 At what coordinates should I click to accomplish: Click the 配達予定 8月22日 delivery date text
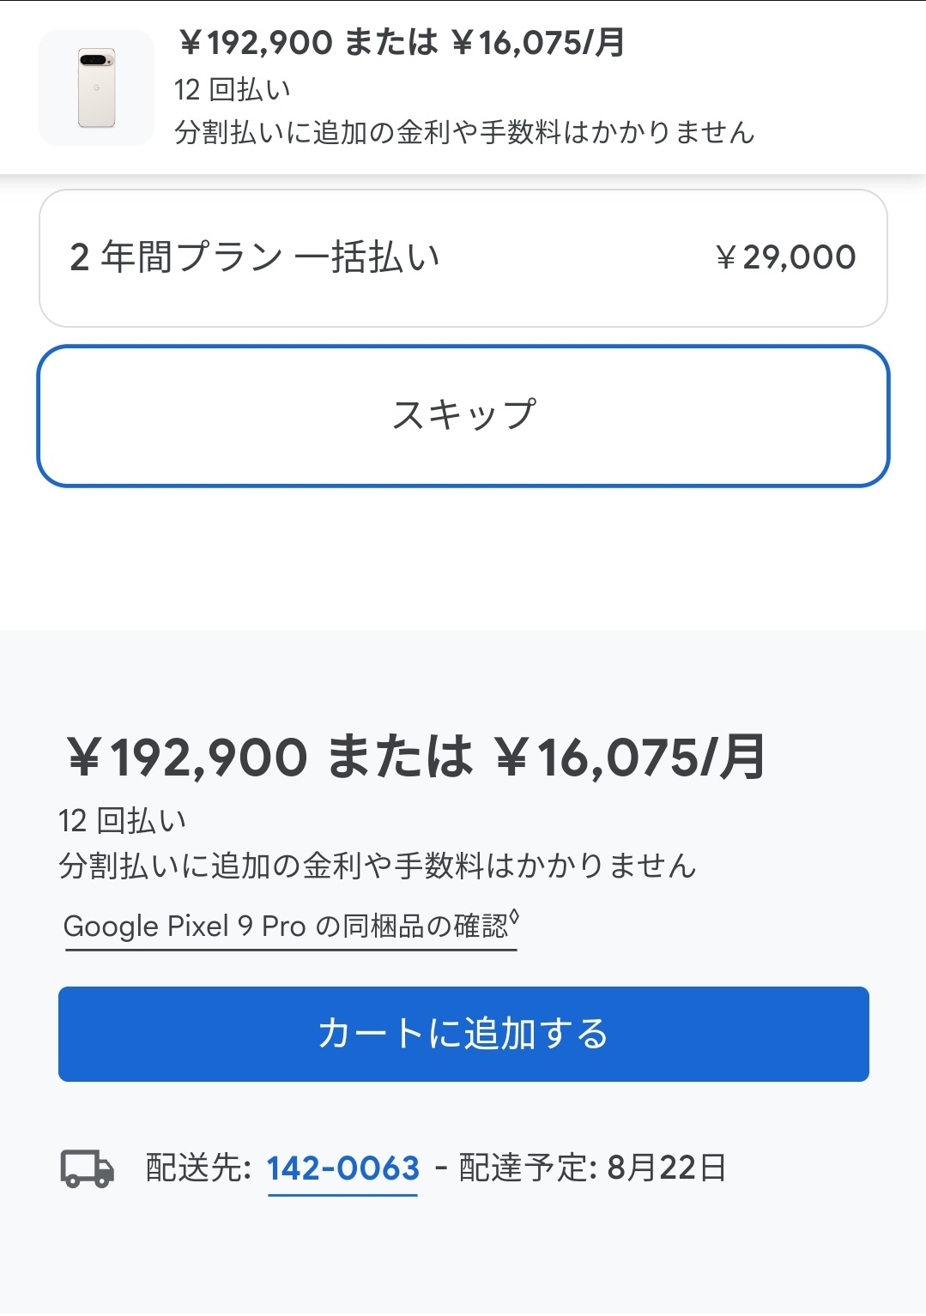click(592, 1168)
